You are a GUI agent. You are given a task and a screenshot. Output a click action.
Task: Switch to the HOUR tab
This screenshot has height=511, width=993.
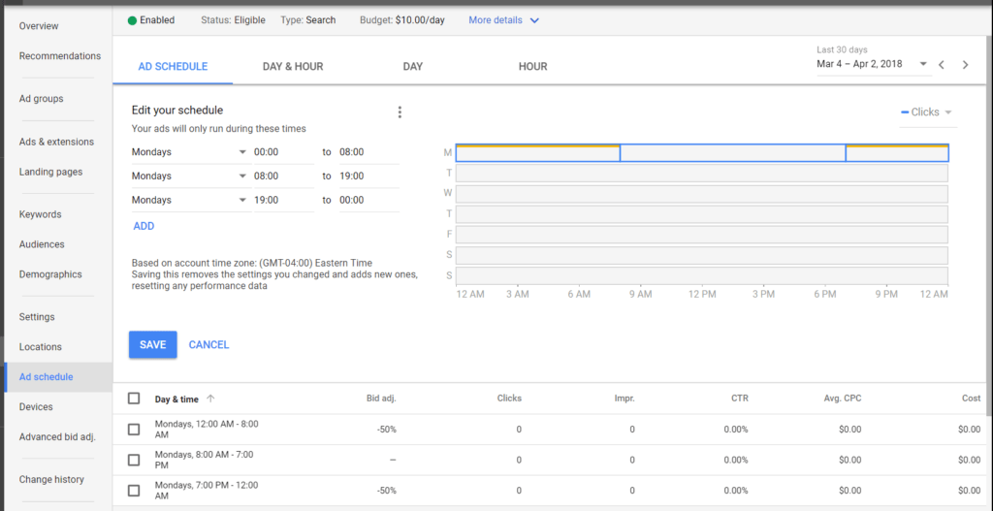tap(532, 67)
